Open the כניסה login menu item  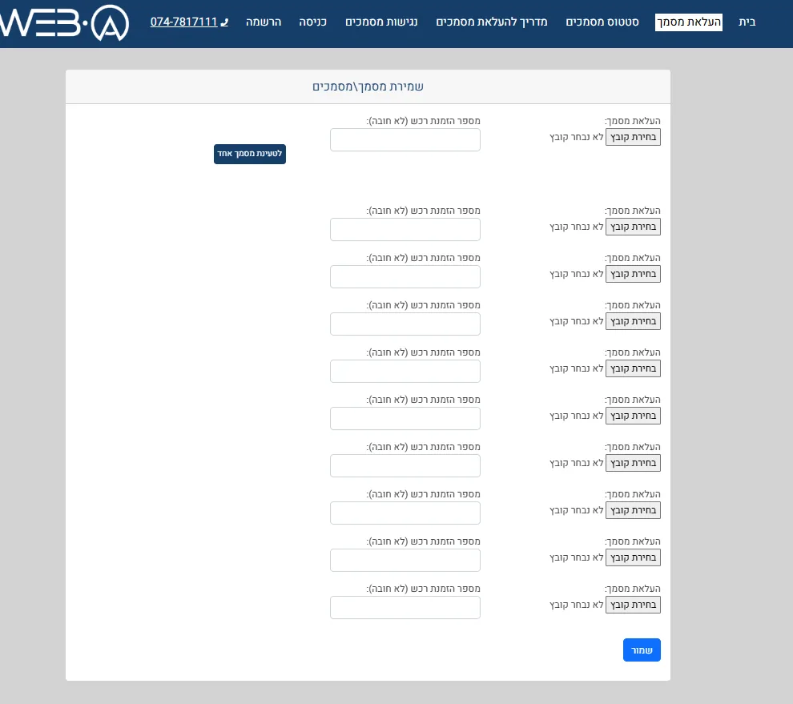tap(312, 22)
